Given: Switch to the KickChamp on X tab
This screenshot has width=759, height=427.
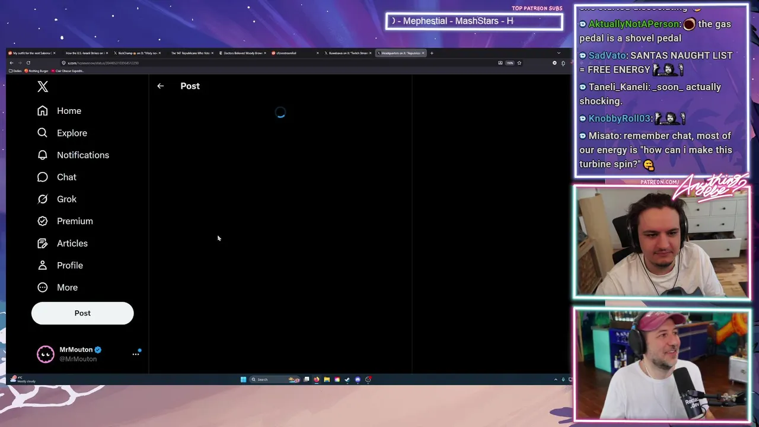Looking at the screenshot, I should [x=137, y=53].
